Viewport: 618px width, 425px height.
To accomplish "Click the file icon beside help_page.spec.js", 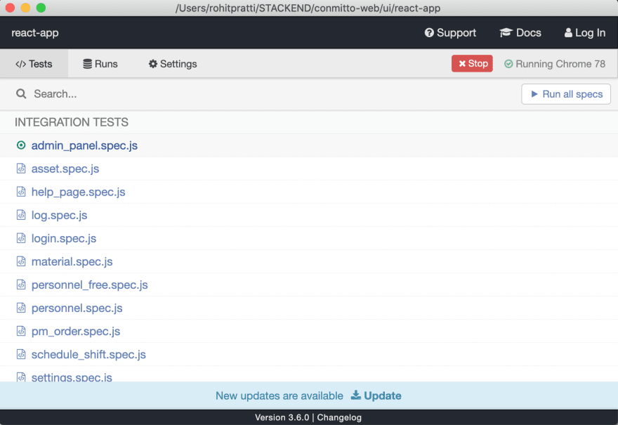I will pos(21,192).
